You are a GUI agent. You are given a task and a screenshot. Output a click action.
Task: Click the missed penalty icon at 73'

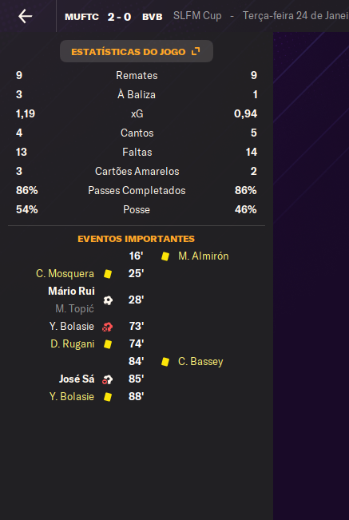[x=107, y=327]
